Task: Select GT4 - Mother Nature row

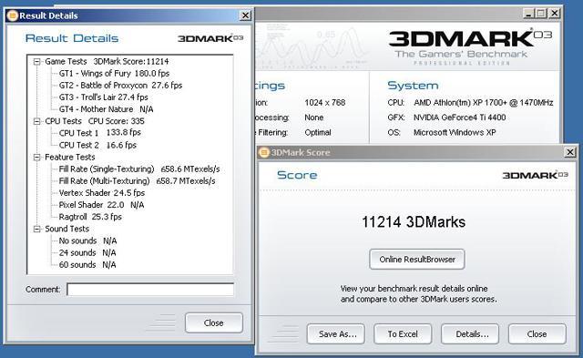Action: (106, 109)
